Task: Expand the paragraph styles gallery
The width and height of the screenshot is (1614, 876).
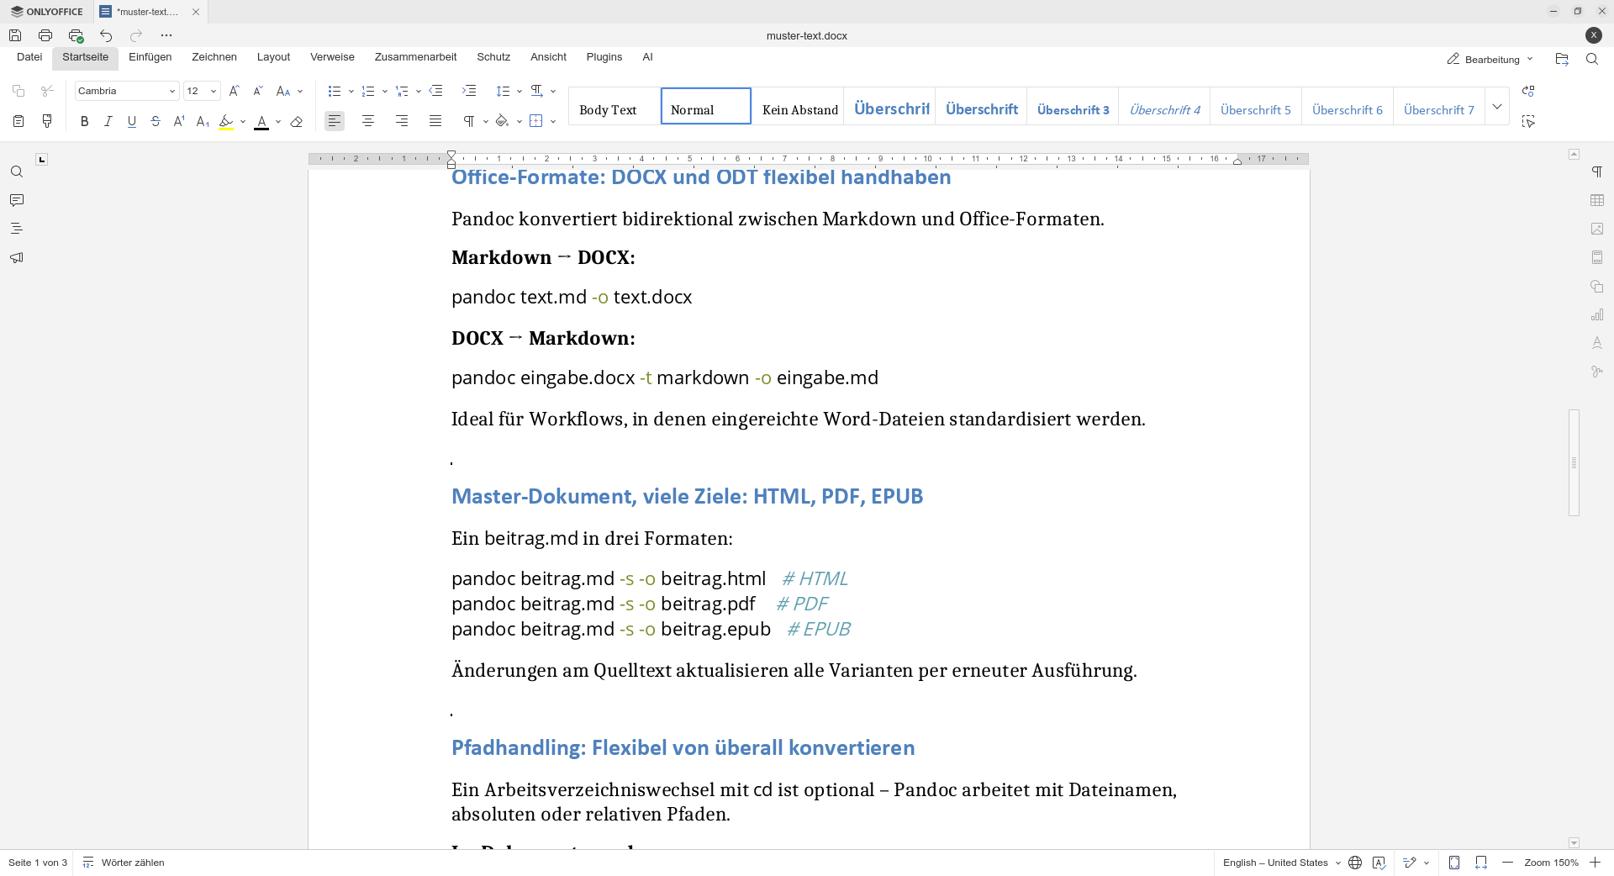Action: click(x=1497, y=107)
